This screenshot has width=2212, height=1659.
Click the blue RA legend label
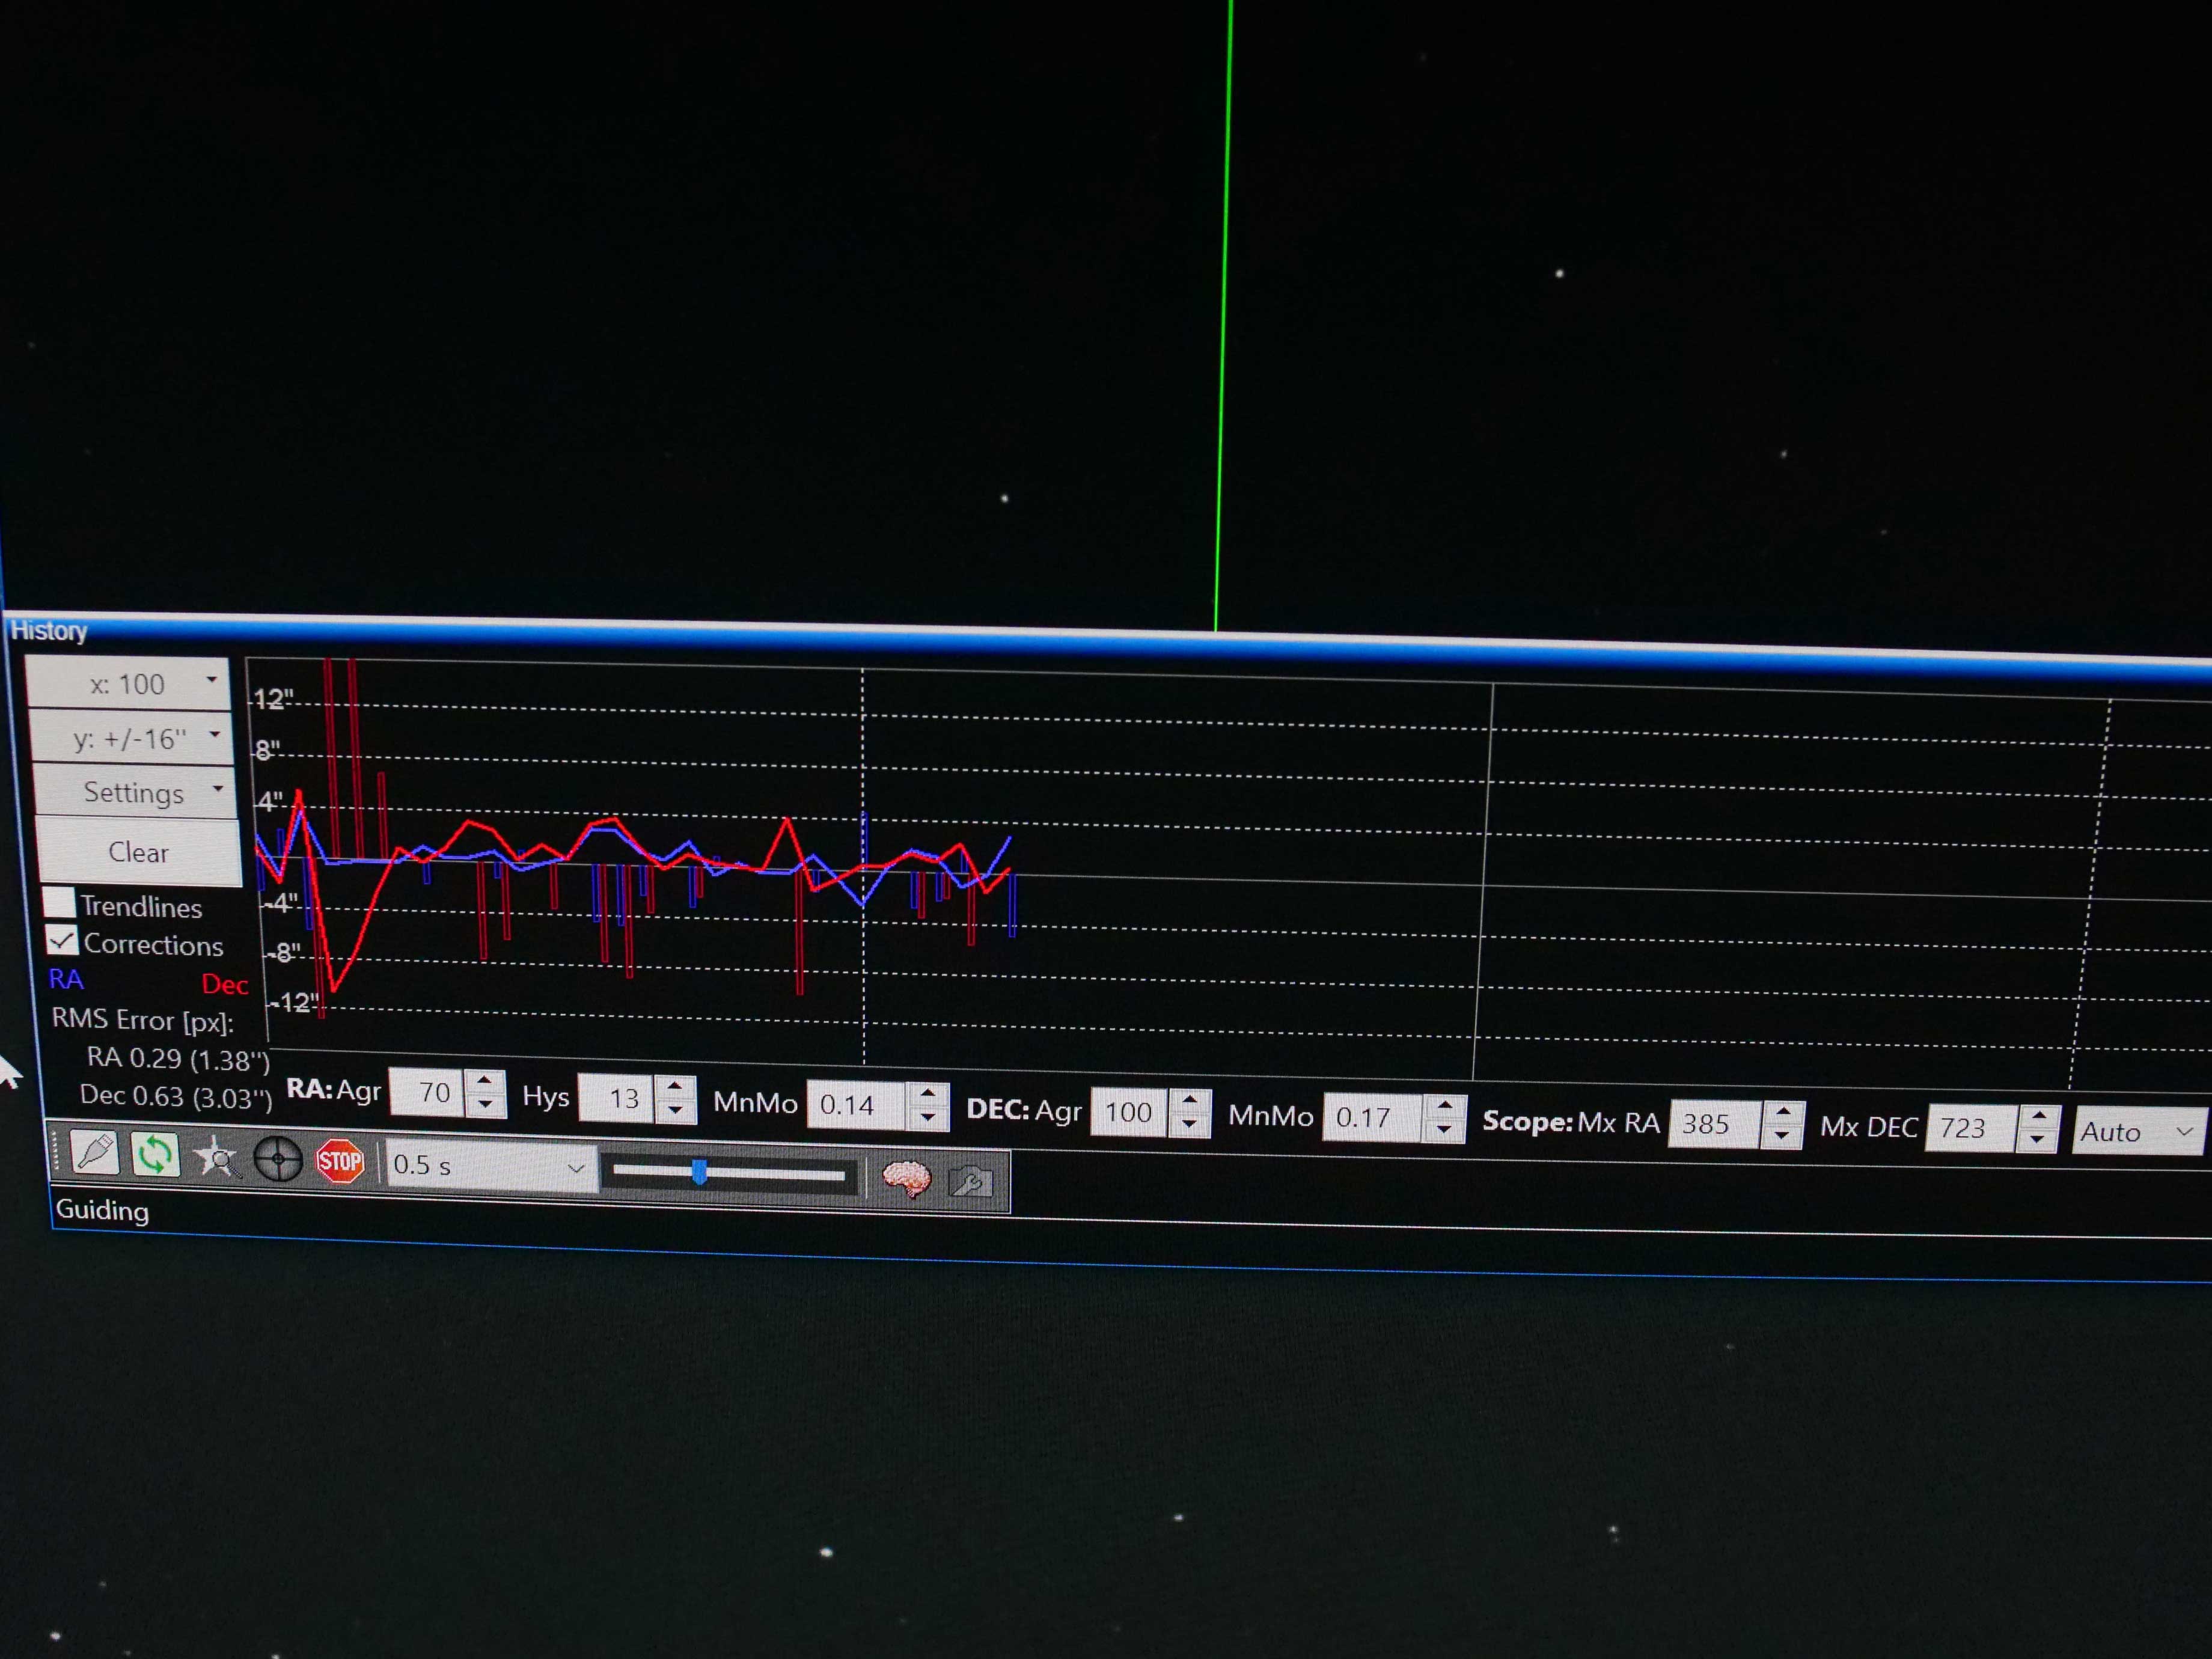pyautogui.click(x=66, y=979)
